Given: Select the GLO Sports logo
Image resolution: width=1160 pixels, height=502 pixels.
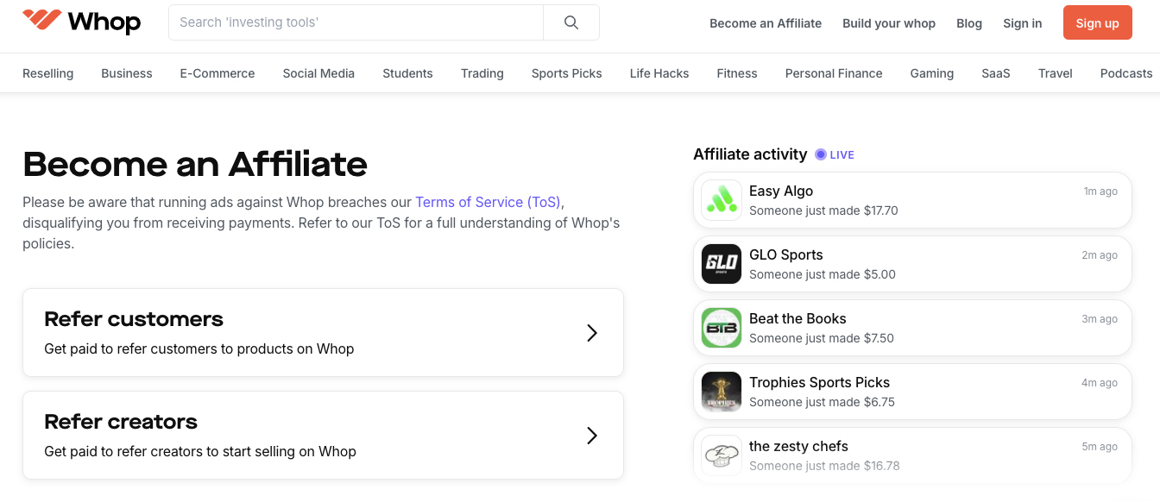Looking at the screenshot, I should tap(721, 263).
